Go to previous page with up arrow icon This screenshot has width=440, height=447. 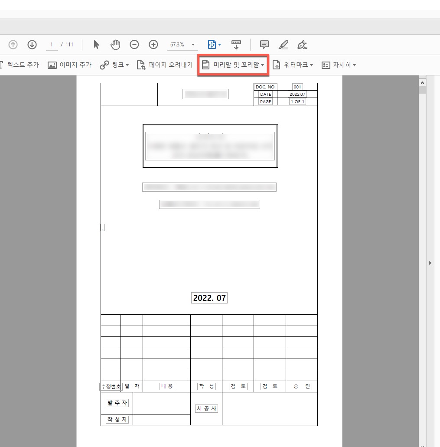[13, 45]
